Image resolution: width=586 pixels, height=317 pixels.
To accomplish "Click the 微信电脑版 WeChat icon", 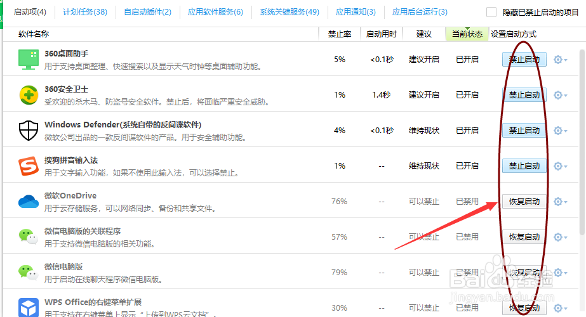I will [29, 272].
